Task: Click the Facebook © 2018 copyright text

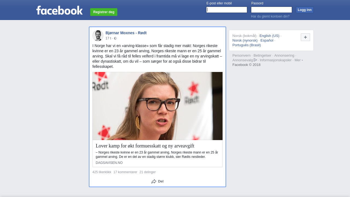Action: tap(246, 65)
